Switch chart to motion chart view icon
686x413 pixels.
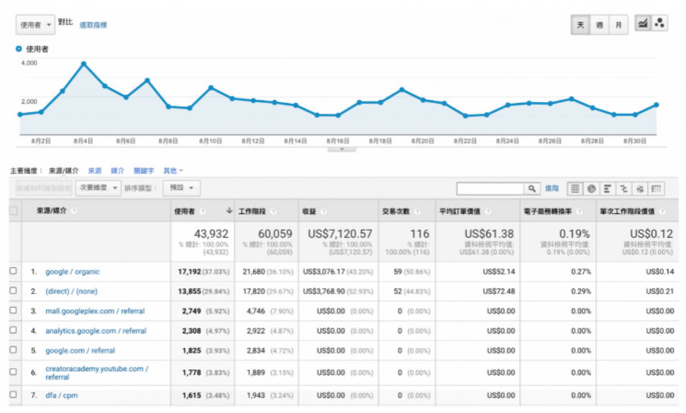[659, 24]
